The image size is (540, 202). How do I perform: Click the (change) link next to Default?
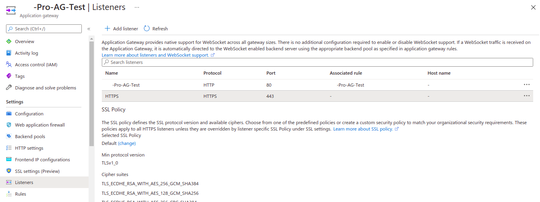pos(127,143)
